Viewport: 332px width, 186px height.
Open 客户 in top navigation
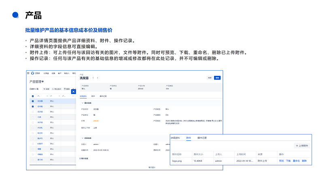[60, 73]
